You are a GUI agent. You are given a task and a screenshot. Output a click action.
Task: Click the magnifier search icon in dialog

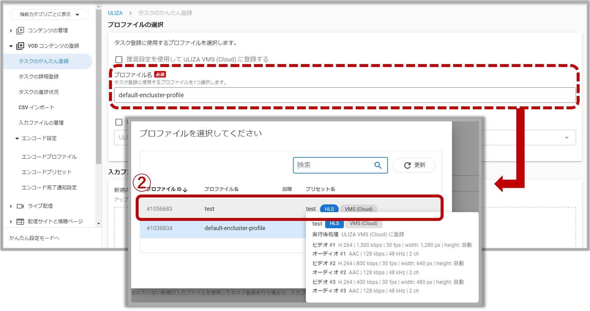pos(378,165)
